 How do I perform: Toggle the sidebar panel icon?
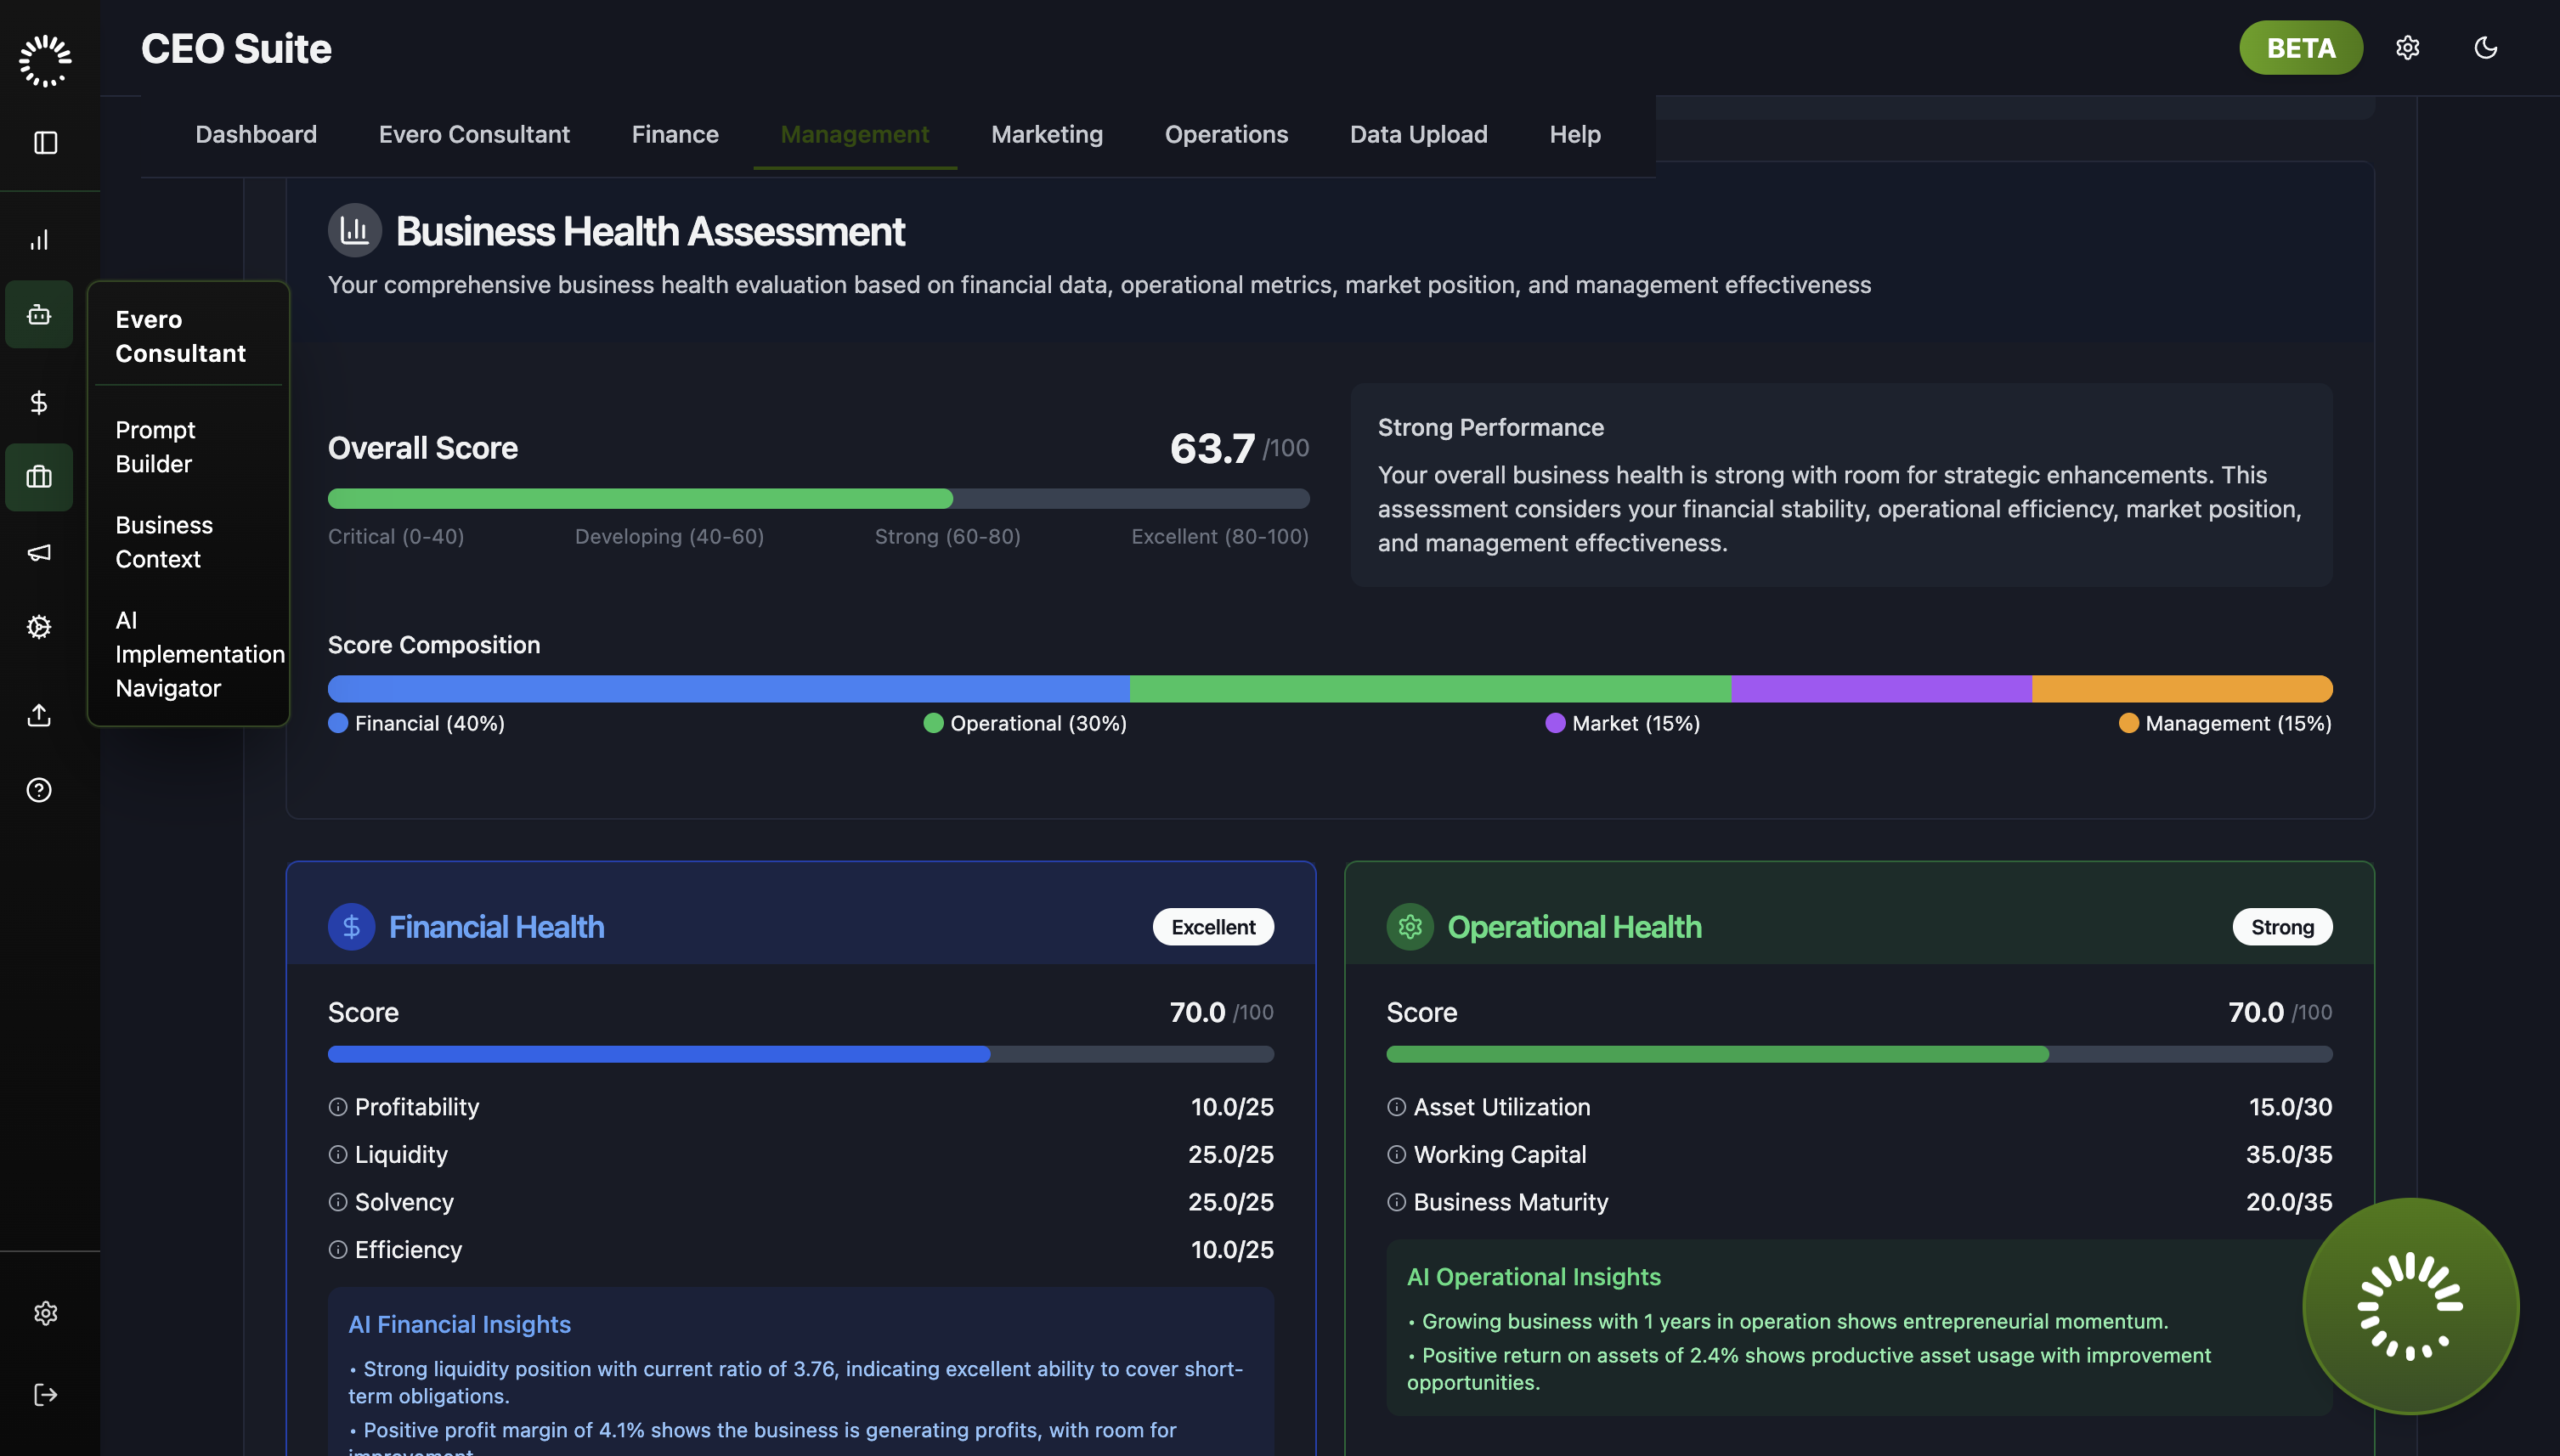tap(45, 143)
